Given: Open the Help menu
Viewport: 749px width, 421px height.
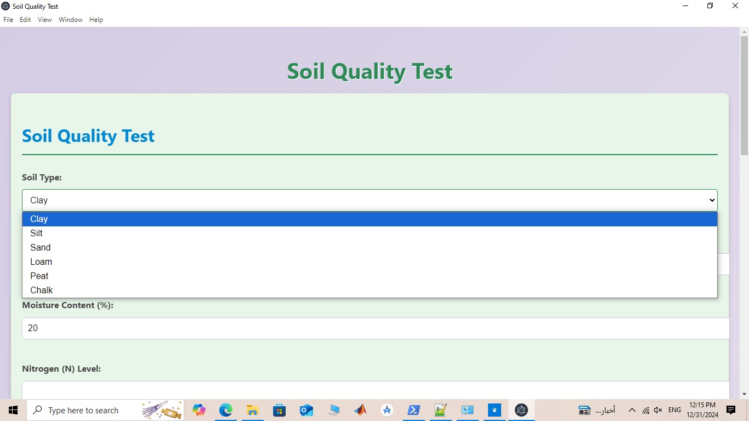Looking at the screenshot, I should pos(96,19).
